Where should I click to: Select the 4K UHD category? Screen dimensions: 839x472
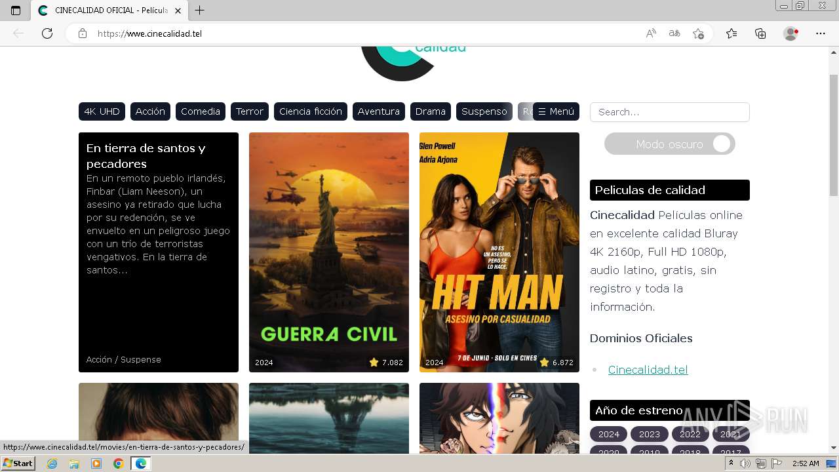[x=102, y=111]
